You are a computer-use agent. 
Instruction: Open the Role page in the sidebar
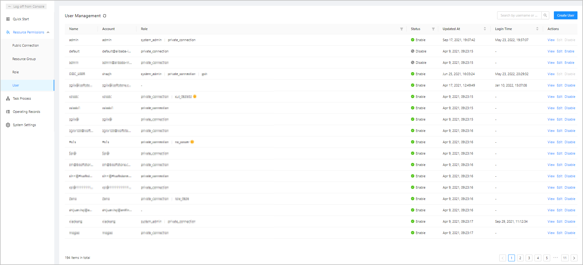pyautogui.click(x=16, y=72)
